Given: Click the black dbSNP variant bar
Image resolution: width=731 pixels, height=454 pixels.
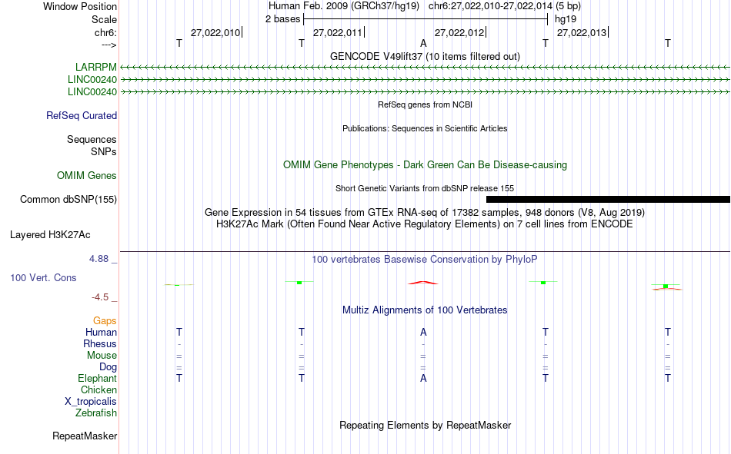Looking at the screenshot, I should click(608, 199).
